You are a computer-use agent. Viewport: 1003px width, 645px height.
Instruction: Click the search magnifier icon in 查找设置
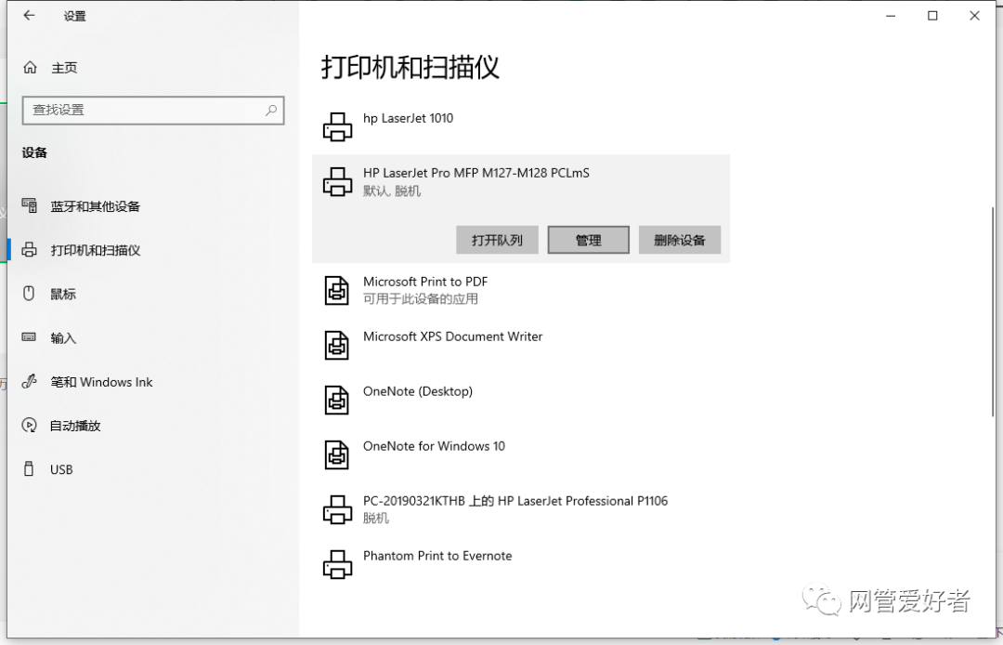coord(271,110)
